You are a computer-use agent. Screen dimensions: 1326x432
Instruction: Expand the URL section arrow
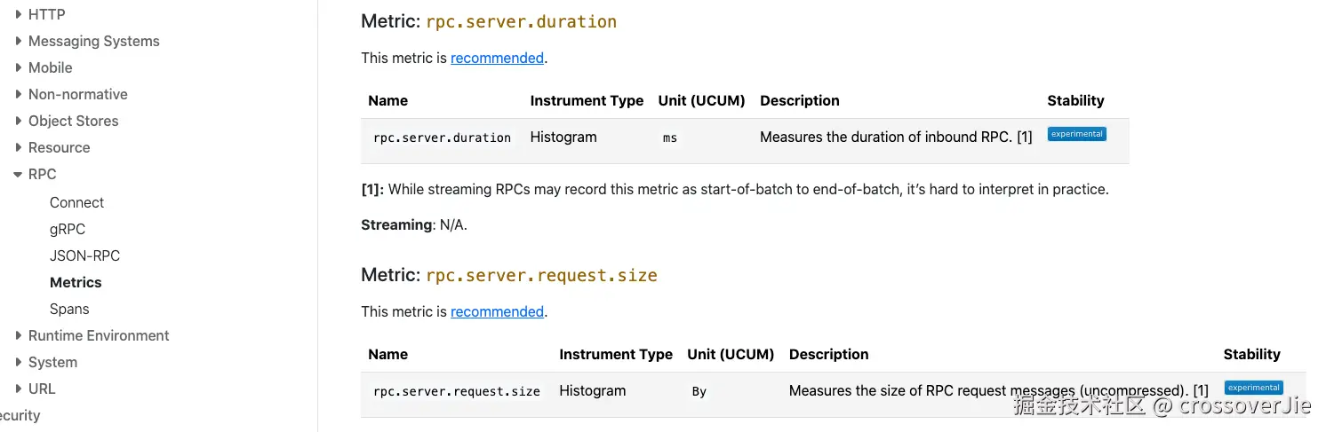pyautogui.click(x=19, y=389)
